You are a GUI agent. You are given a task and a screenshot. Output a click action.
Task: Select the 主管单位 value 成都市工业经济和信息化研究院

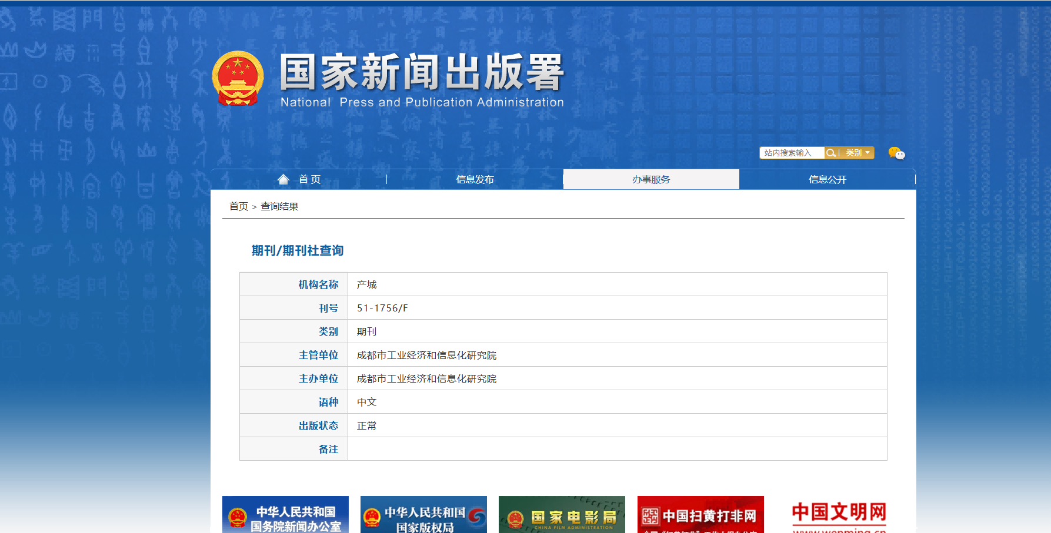tap(426, 355)
